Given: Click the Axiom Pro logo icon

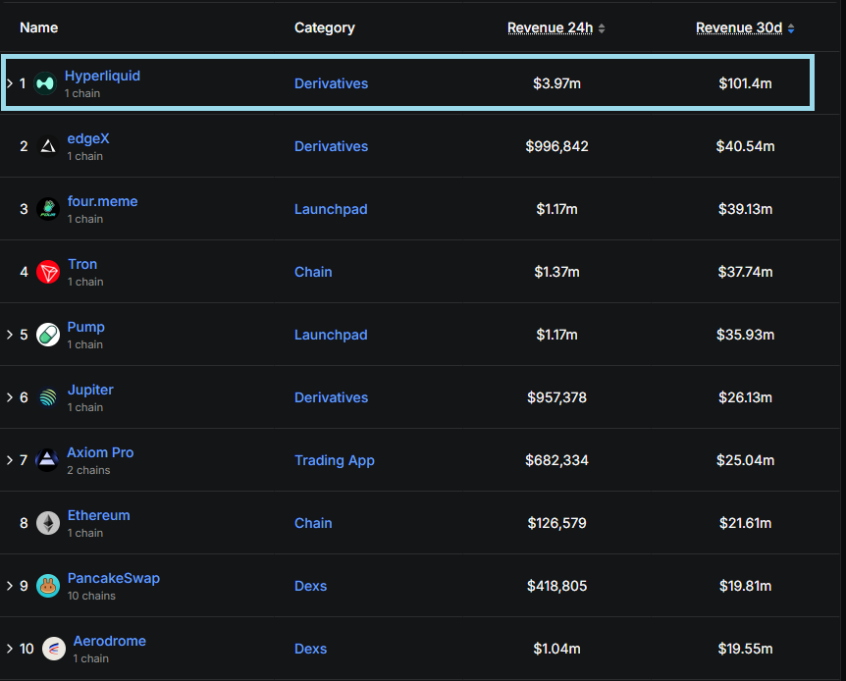Looking at the screenshot, I should (x=47, y=460).
